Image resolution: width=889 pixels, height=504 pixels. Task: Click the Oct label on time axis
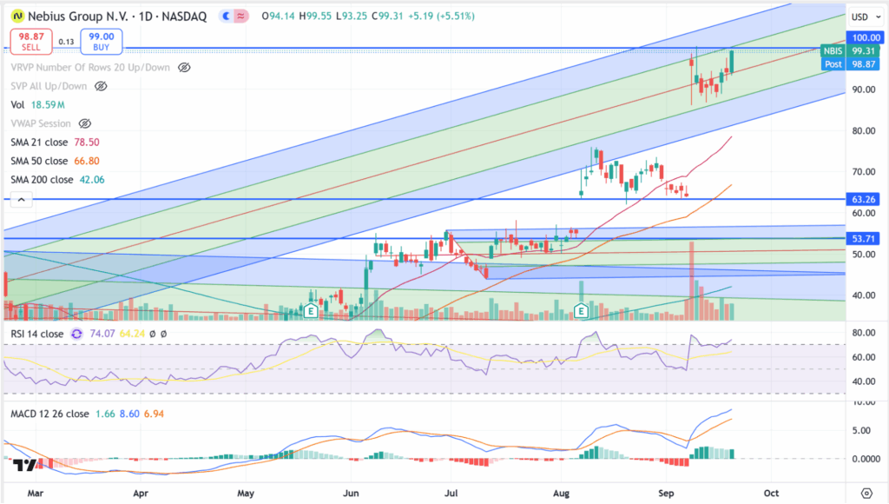(771, 494)
